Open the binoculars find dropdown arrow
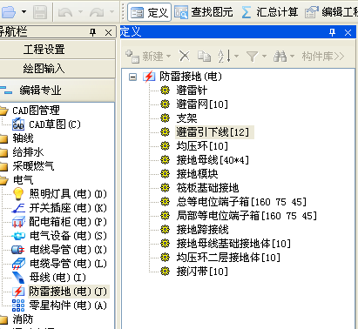Screen dimensions: 358x329 [292, 56]
